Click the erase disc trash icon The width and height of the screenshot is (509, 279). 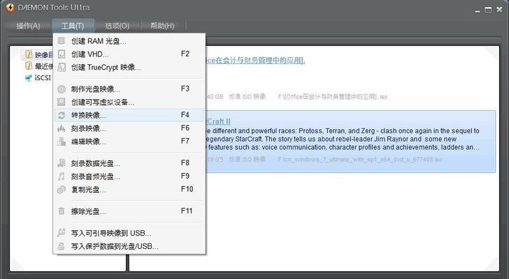[62, 211]
